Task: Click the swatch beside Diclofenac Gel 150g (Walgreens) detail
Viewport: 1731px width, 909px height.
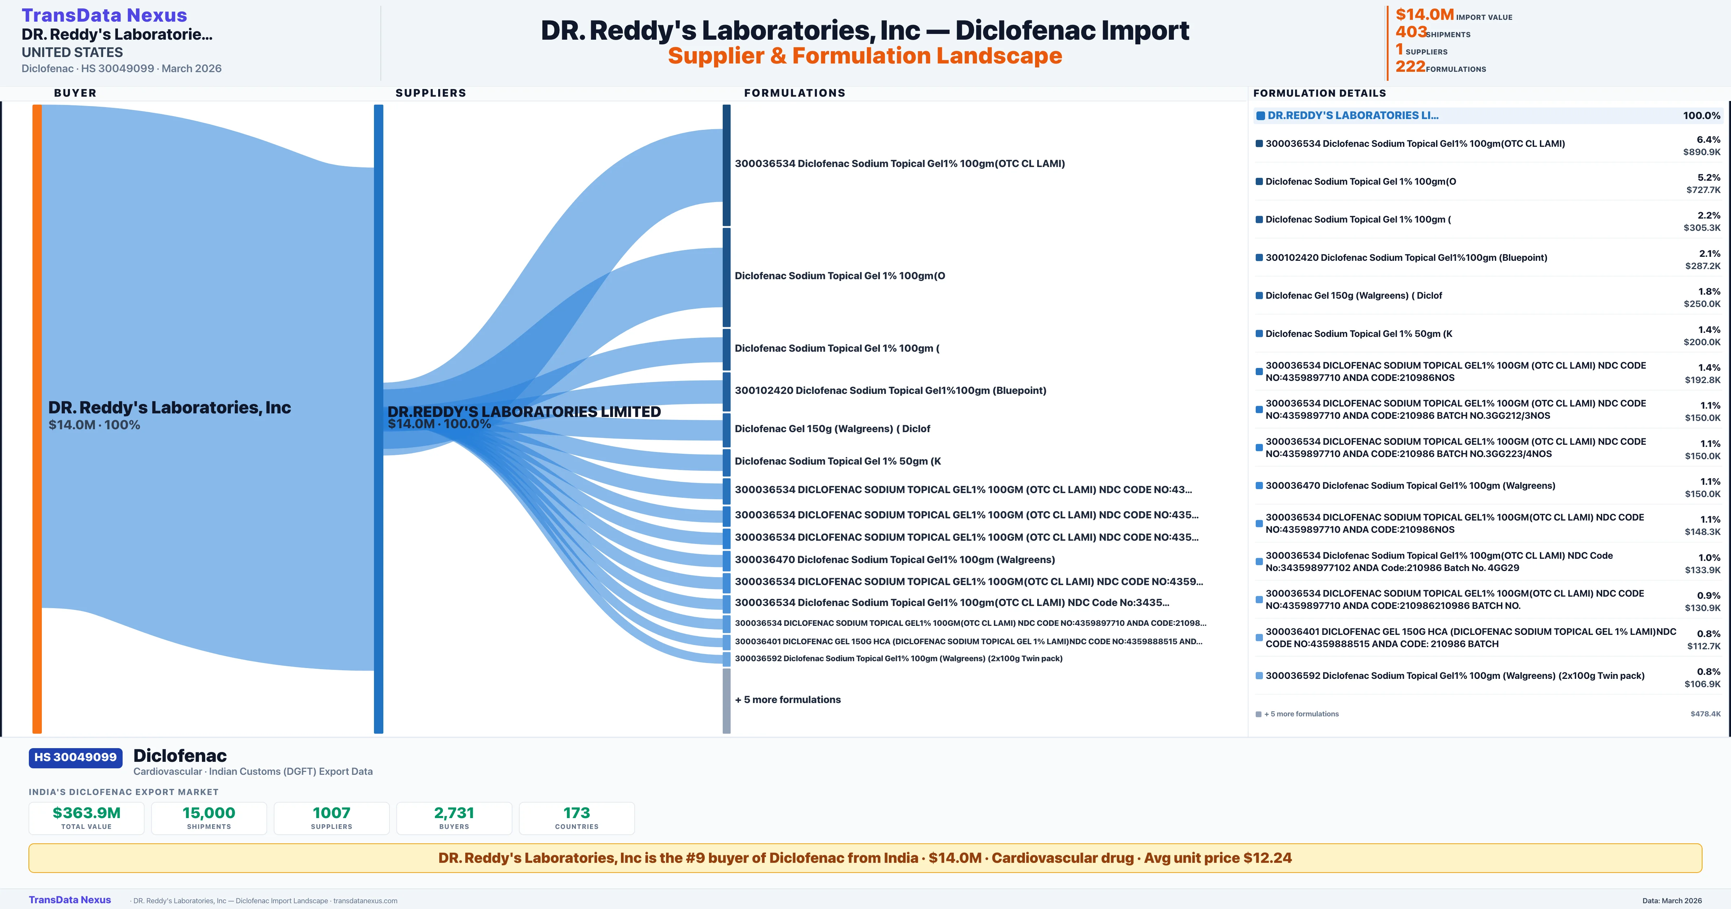Action: (1259, 296)
